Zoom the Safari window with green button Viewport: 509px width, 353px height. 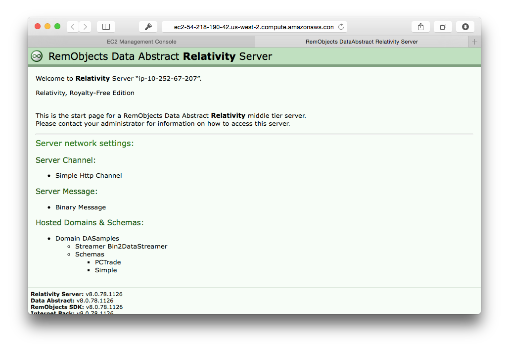57,26
